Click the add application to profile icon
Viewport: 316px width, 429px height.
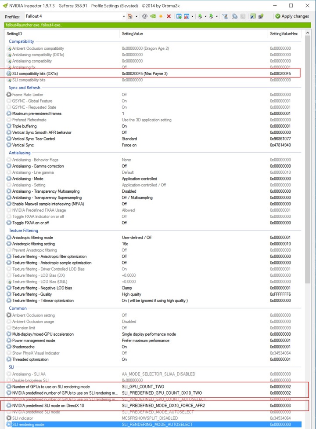click(x=179, y=16)
